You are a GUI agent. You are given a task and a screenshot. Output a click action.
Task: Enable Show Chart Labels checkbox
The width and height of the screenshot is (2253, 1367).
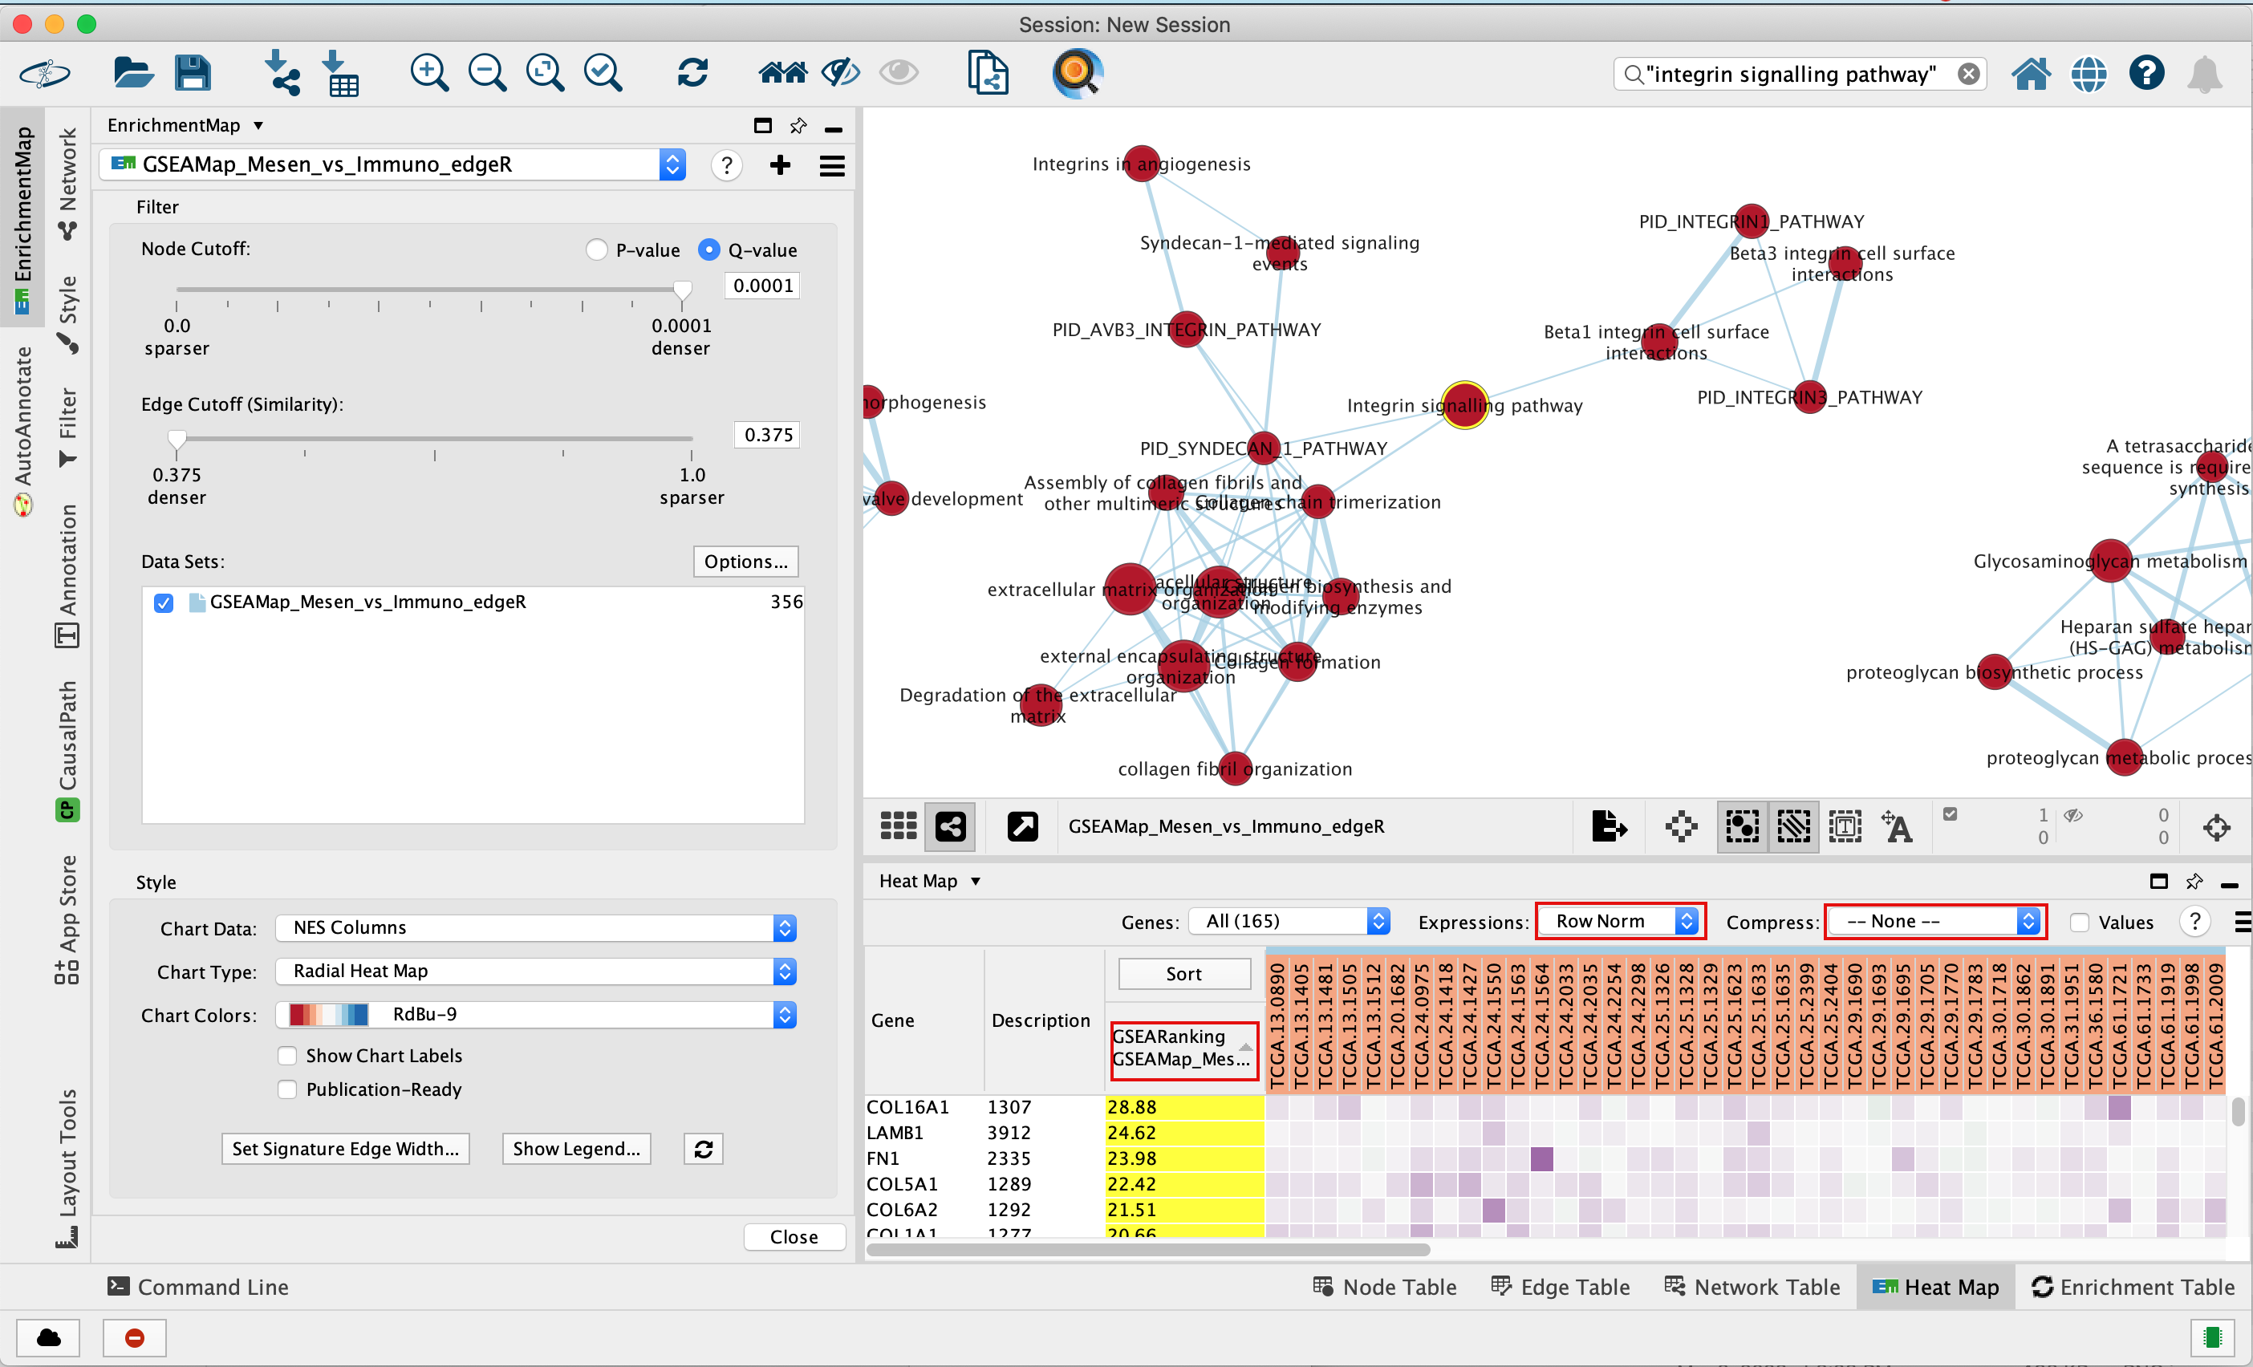point(287,1056)
